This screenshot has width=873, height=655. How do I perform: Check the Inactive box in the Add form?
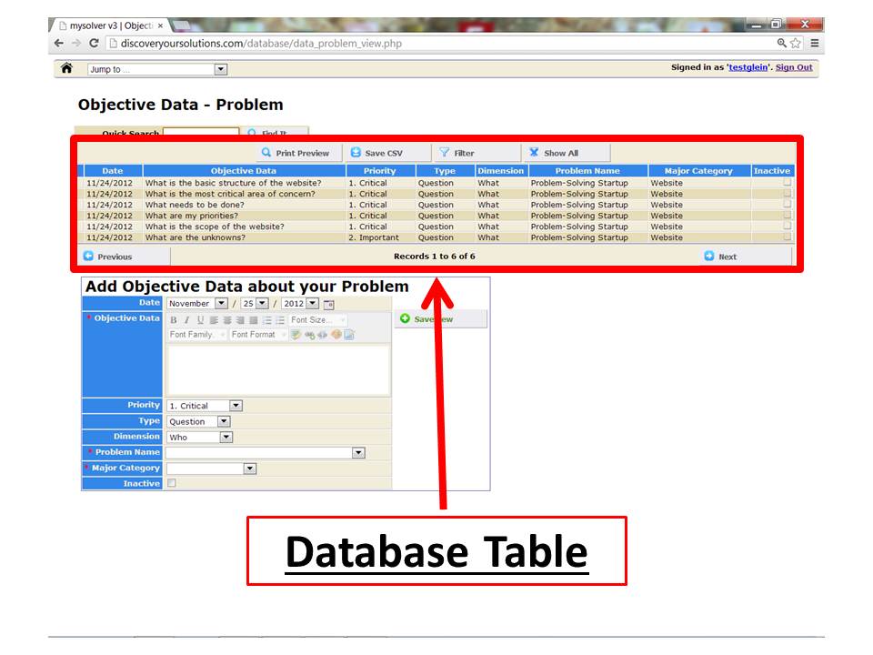(171, 484)
